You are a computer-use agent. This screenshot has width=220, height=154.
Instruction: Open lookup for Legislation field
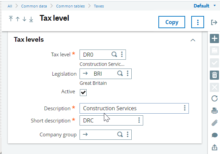(120, 74)
